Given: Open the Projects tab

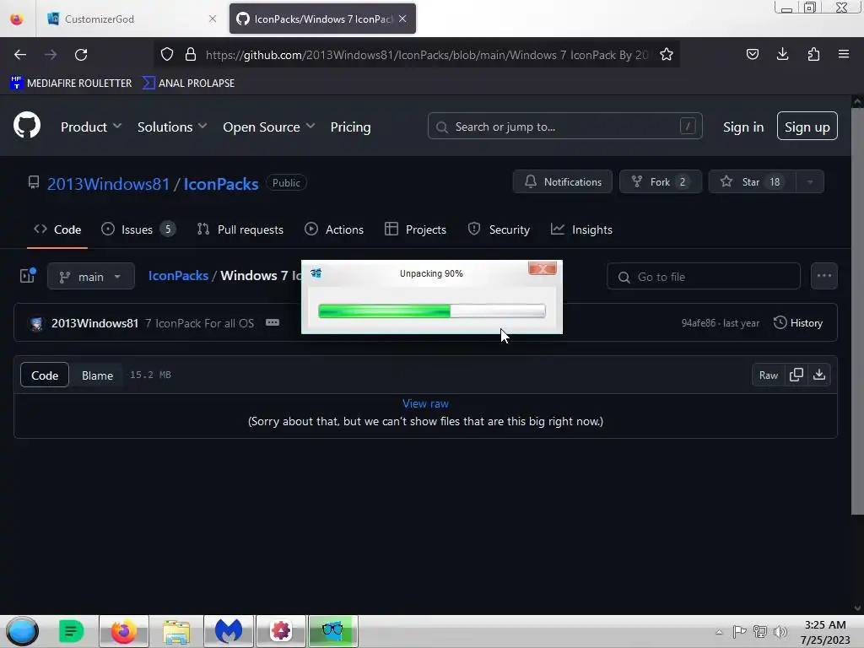Looking at the screenshot, I should (415, 229).
